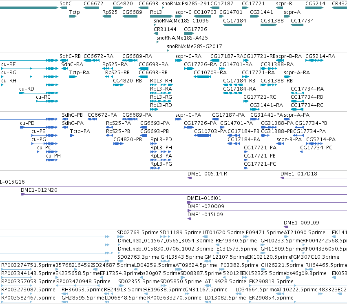347x304 pixels.
Task: Click the DME1-009L09 BAC label
Action: point(301,223)
